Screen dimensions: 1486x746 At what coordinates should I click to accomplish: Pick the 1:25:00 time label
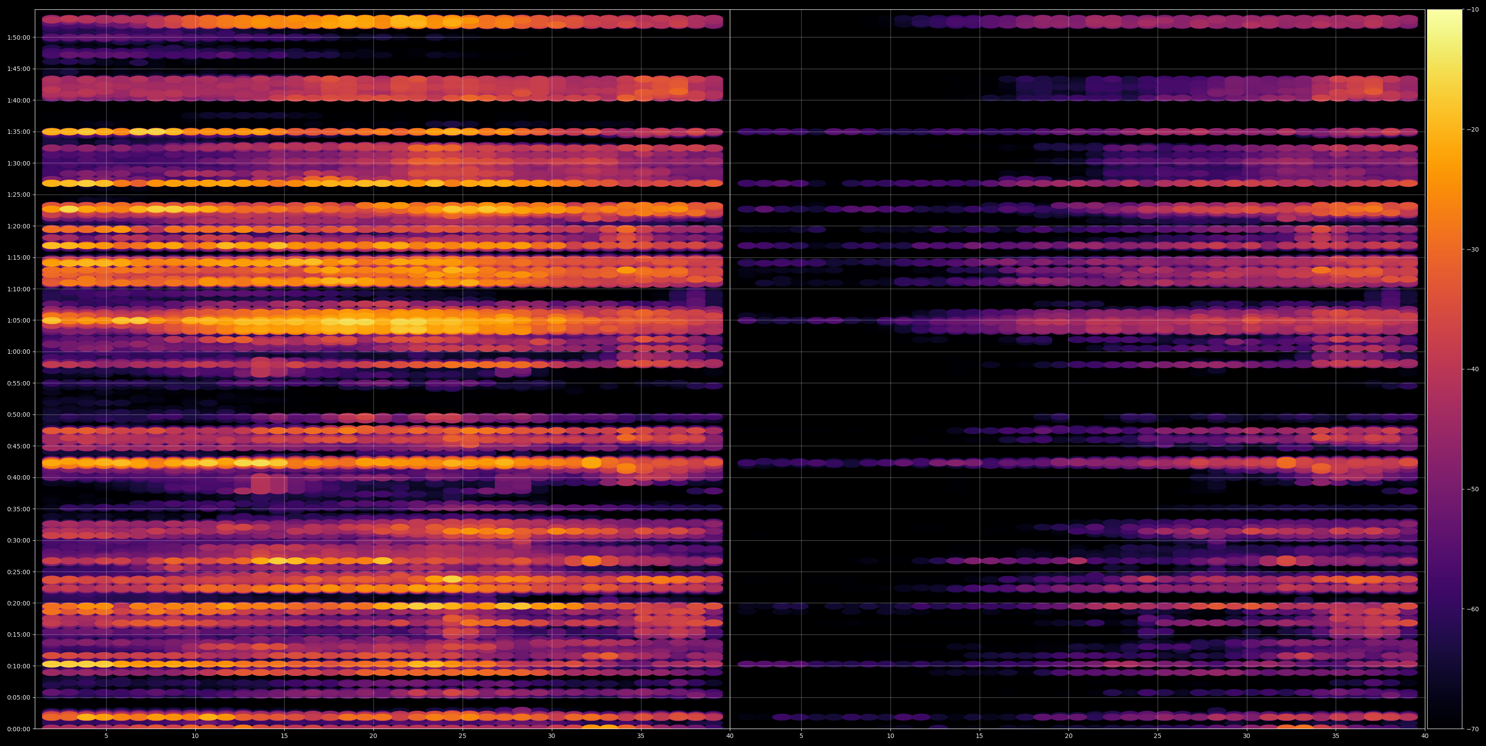pyautogui.click(x=18, y=195)
